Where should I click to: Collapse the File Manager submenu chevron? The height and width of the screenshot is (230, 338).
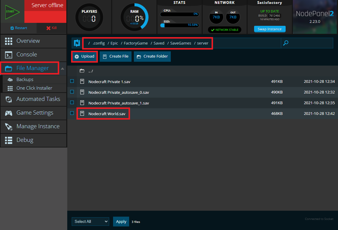pos(63,68)
